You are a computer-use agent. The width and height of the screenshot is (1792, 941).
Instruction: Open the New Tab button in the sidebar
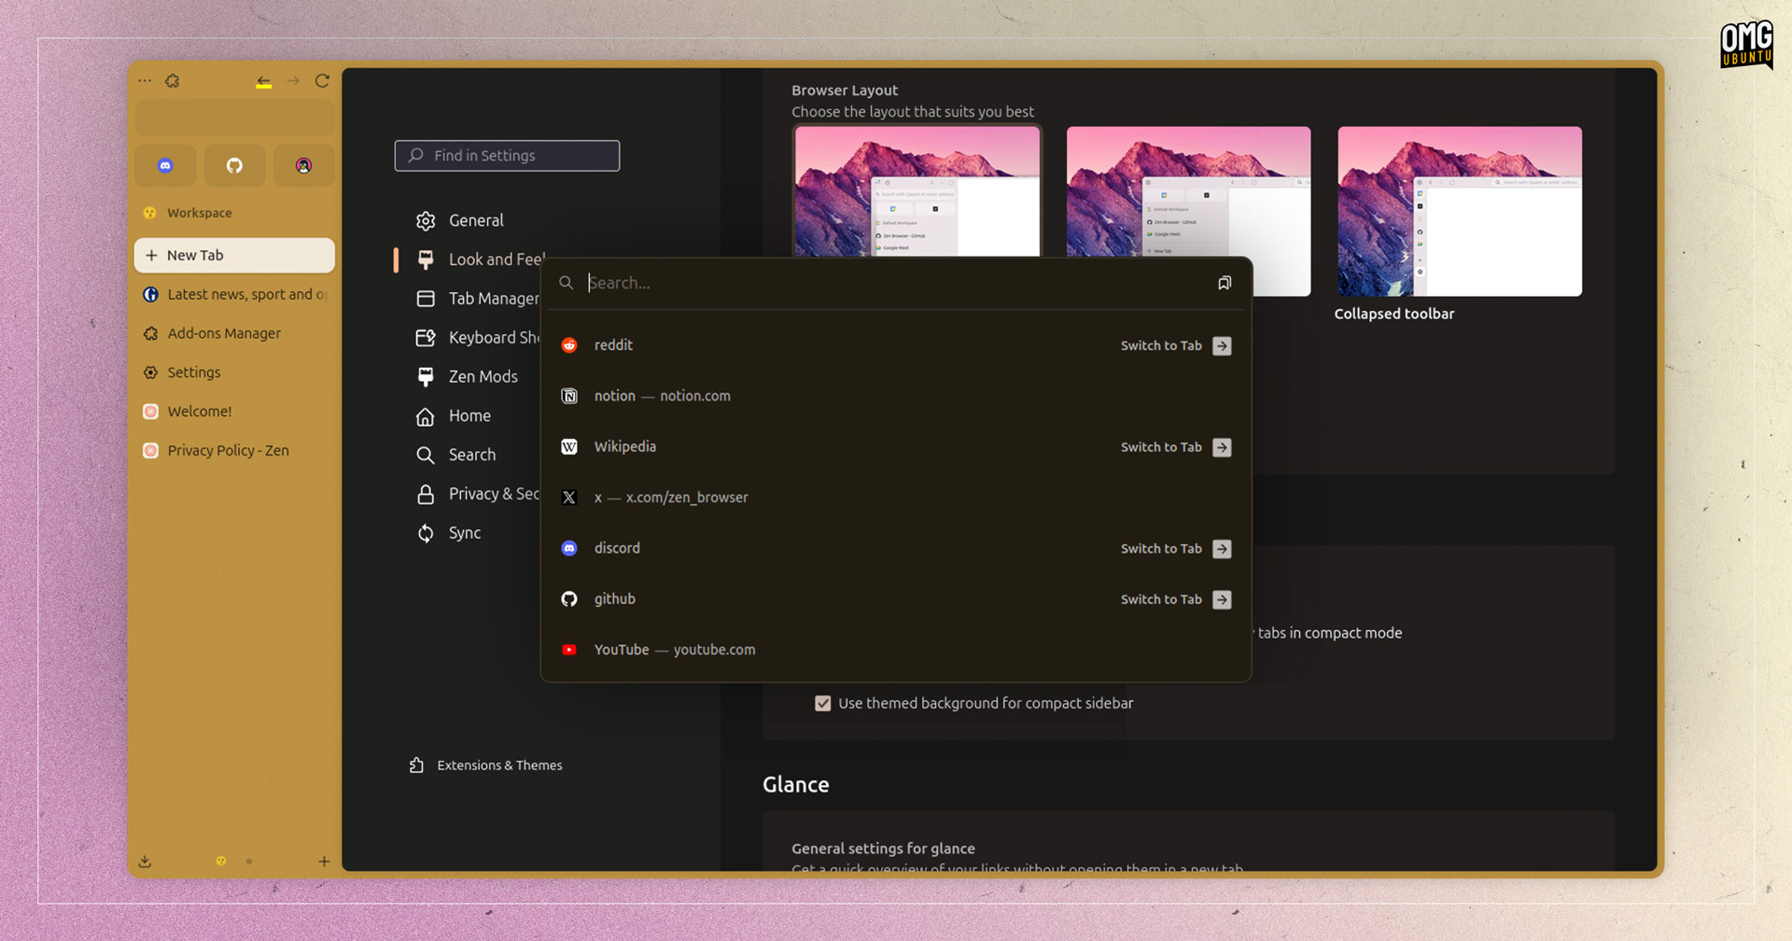coord(234,256)
